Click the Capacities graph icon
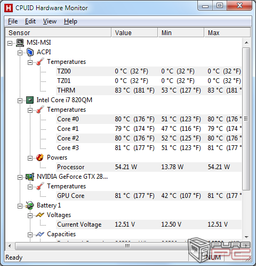 (40, 234)
